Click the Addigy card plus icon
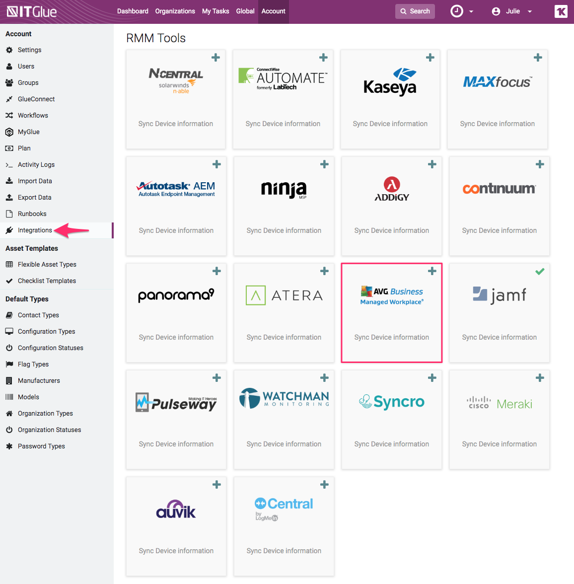The height and width of the screenshot is (584, 574). [432, 164]
